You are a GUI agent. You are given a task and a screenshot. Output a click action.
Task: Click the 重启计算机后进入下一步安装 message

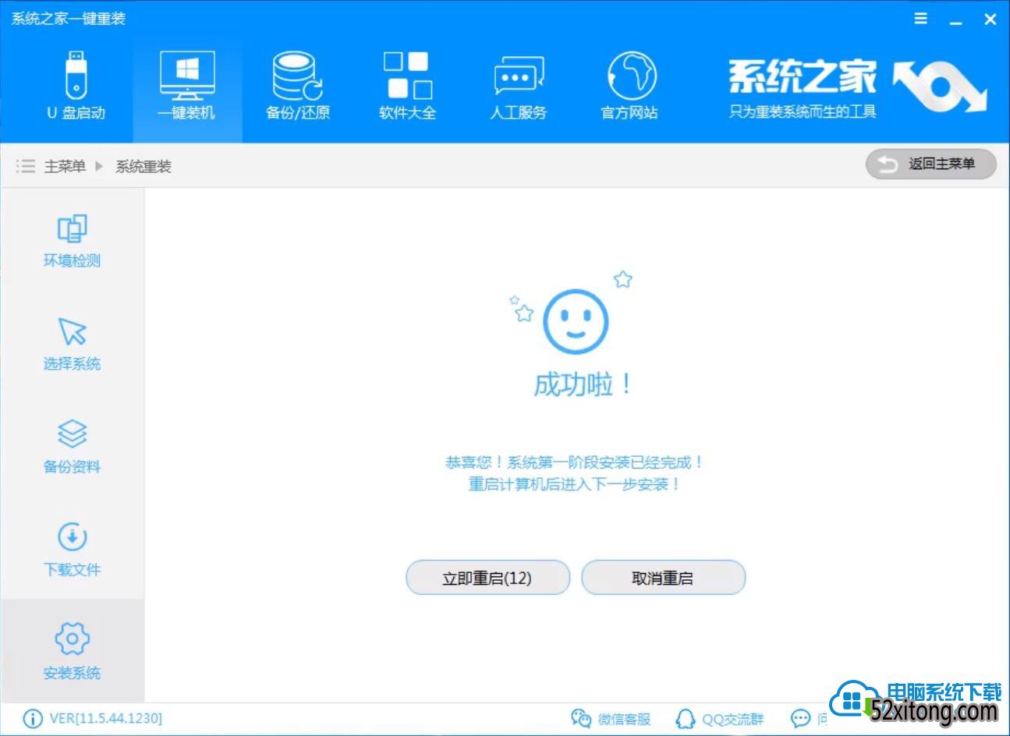pyautogui.click(x=575, y=484)
